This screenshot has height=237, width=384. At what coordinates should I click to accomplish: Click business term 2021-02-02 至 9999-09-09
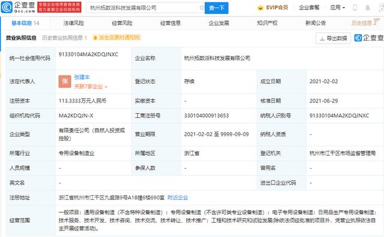coord(217,134)
